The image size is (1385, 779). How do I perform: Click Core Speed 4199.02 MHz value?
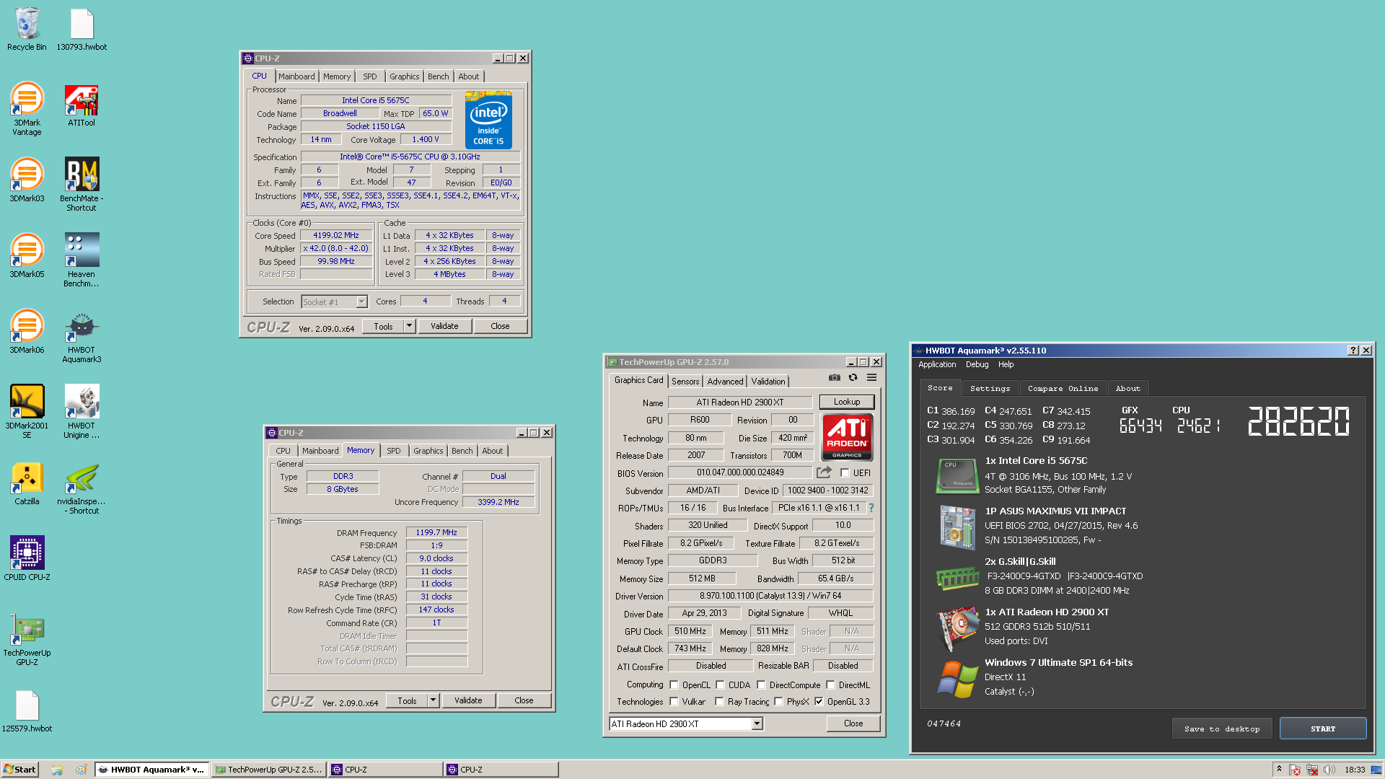click(x=336, y=235)
